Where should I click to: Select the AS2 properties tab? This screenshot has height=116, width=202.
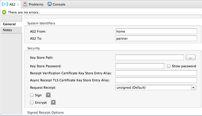(11, 4)
